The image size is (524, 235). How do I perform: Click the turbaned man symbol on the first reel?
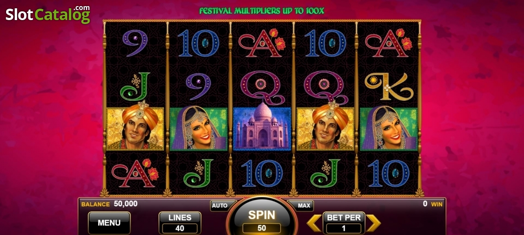pos(135,129)
